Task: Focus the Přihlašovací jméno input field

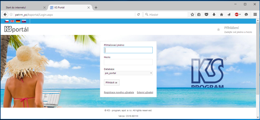Action: point(128,50)
